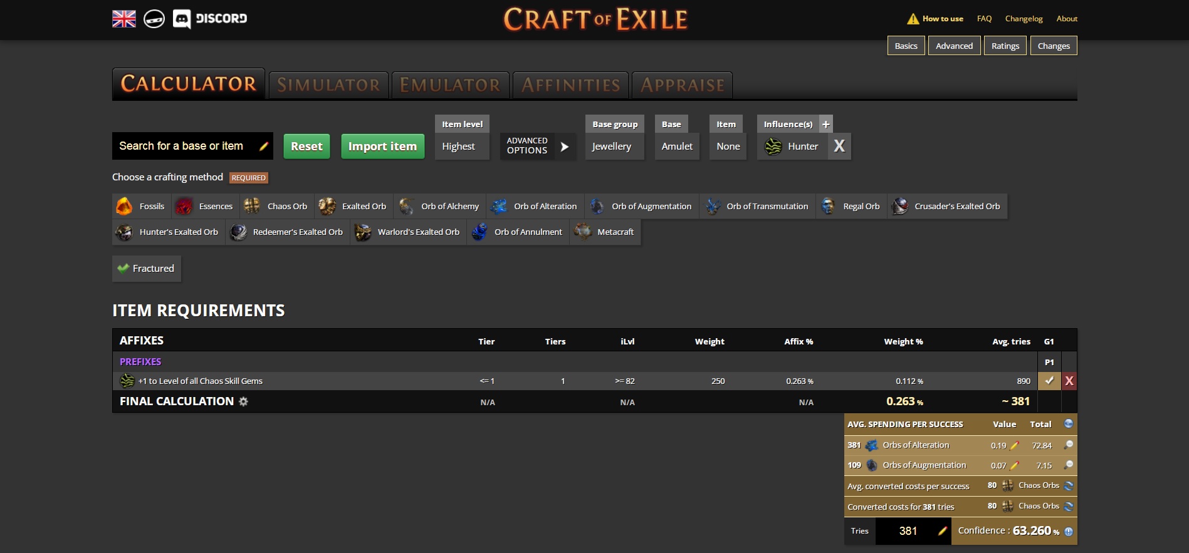Edit the Tries value with pencil icon
Image resolution: width=1189 pixels, height=553 pixels.
point(942,531)
